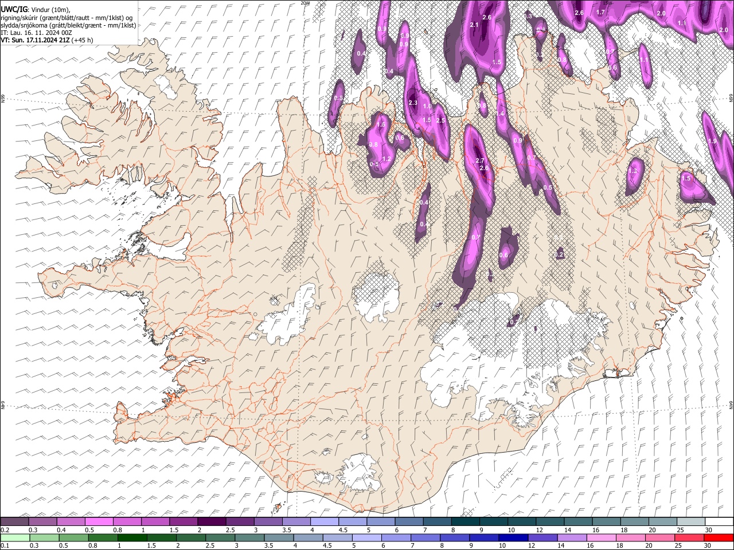Click the '15W' longitude label at the top
The image size is (734, 550).
(607, 2)
